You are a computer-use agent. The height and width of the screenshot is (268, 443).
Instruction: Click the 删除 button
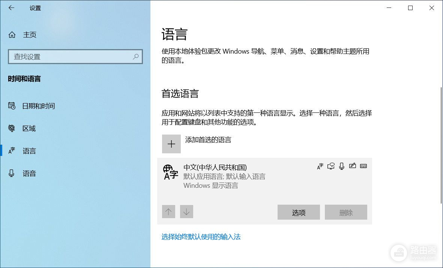click(x=346, y=213)
